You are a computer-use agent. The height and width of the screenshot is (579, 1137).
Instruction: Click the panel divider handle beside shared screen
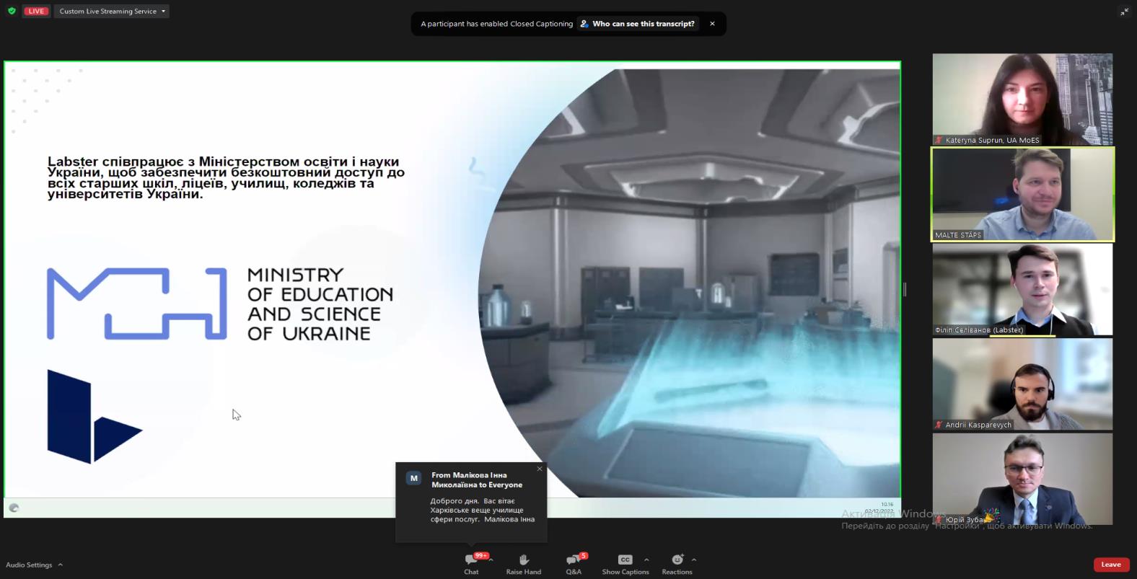click(x=905, y=289)
